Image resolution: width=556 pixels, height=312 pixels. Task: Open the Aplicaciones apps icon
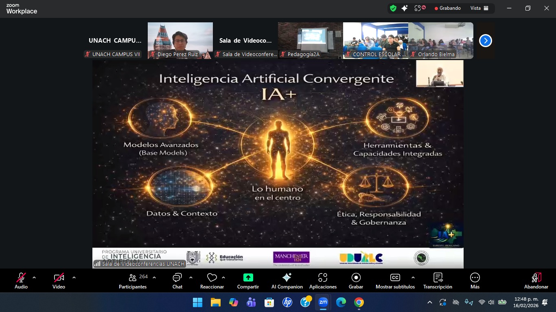point(323,278)
